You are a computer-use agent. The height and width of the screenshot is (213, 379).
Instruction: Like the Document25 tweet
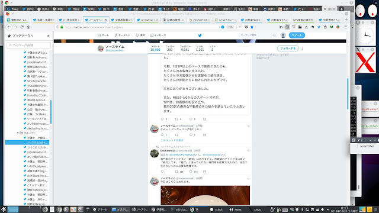(191, 172)
